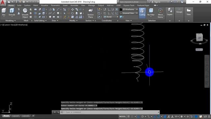Click the Save icon in Quick Access toolbar
This screenshot has height=119, width=211.
tap(16, 2)
